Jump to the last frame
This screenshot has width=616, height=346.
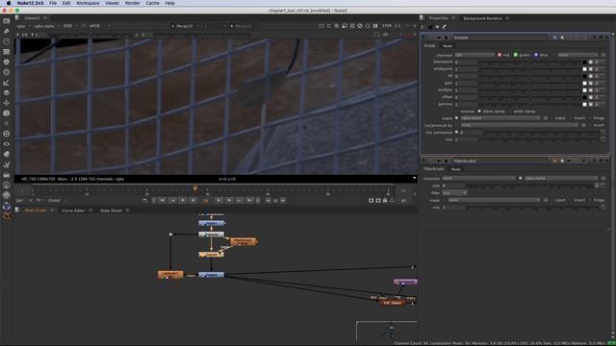[x=249, y=201]
